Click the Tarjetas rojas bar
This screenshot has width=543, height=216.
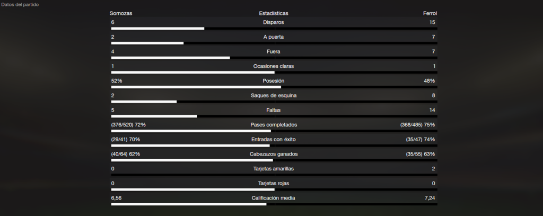point(274,189)
